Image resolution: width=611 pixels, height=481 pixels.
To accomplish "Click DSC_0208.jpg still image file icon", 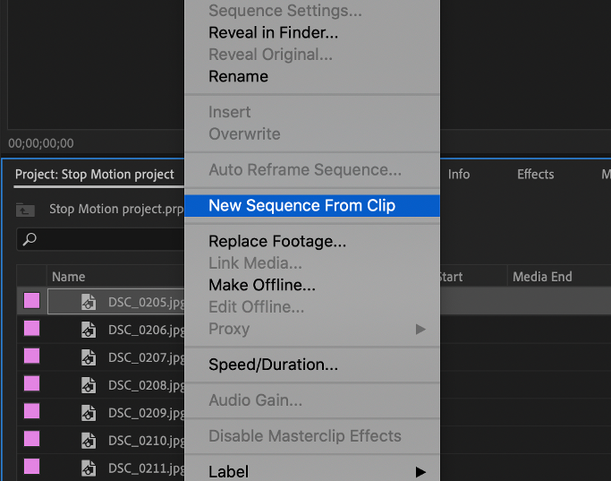I will 89,385.
